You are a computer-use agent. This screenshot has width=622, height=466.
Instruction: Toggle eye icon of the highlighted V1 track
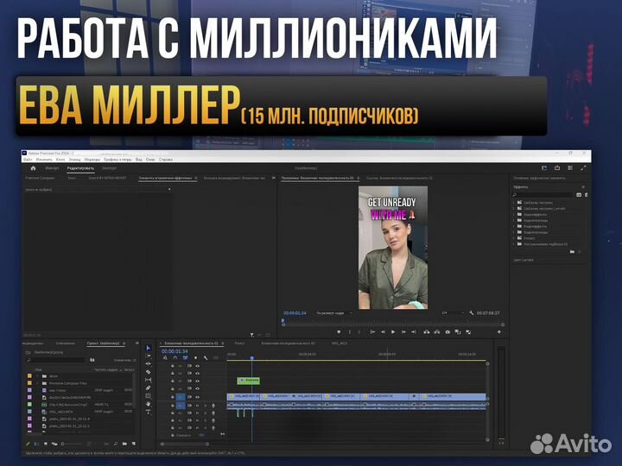197,397
